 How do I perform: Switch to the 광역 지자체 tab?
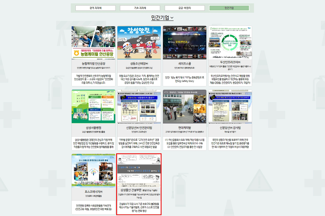pyautogui.click(x=95, y=8)
